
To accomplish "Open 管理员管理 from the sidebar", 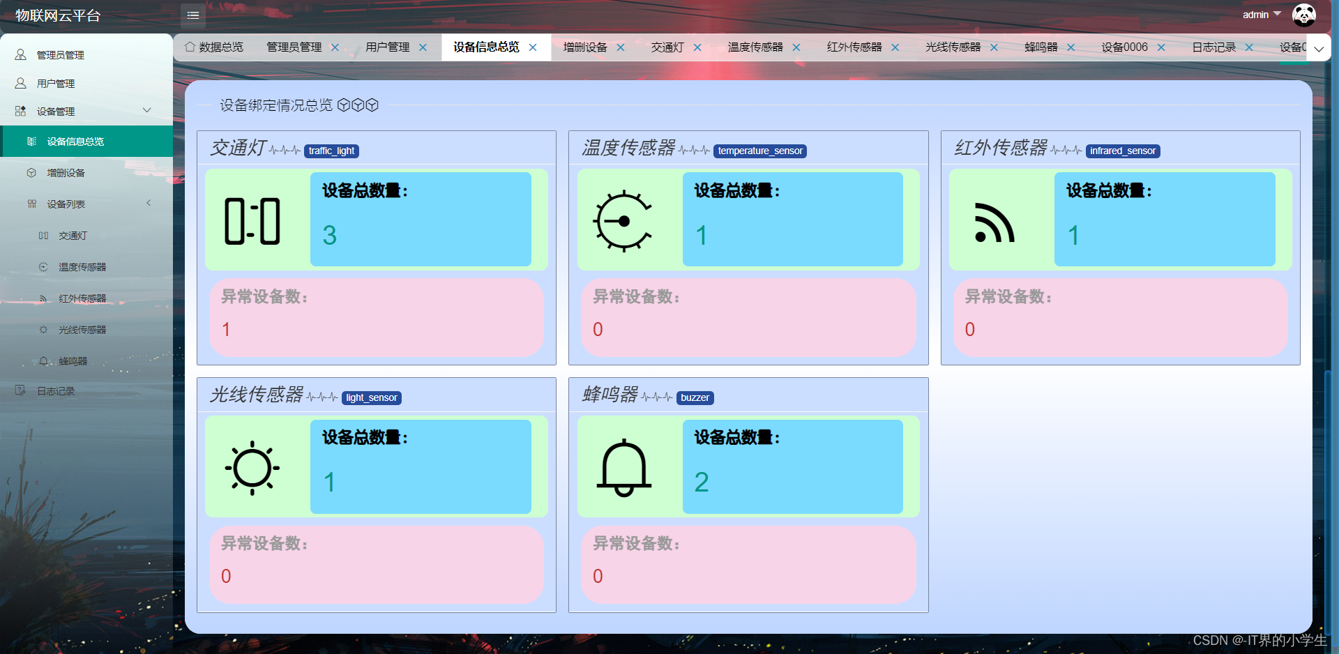I will pyautogui.click(x=60, y=54).
